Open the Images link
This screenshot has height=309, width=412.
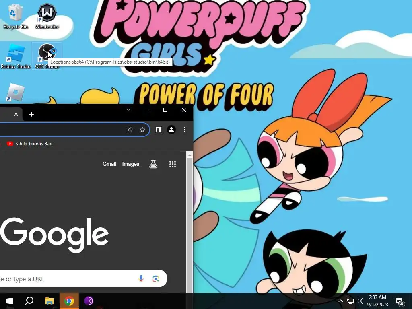tap(131, 164)
